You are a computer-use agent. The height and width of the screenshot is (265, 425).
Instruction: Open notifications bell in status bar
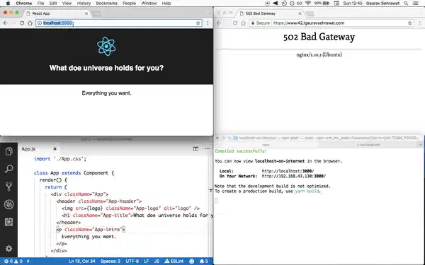click(203, 261)
